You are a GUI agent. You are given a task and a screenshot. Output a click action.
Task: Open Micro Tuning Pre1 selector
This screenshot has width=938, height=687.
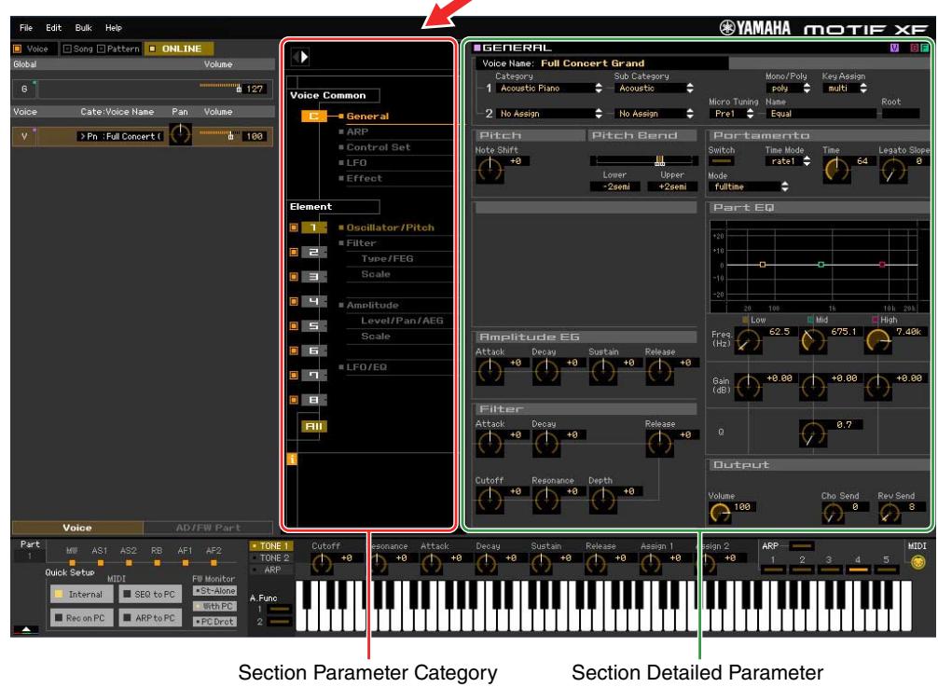tap(732, 113)
